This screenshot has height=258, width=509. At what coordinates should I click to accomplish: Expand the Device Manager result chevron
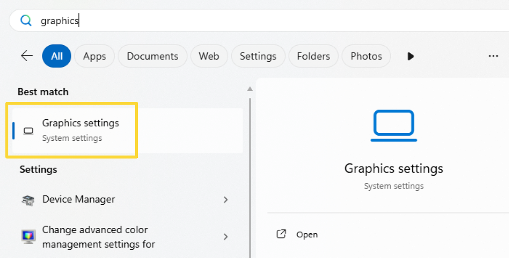226,200
